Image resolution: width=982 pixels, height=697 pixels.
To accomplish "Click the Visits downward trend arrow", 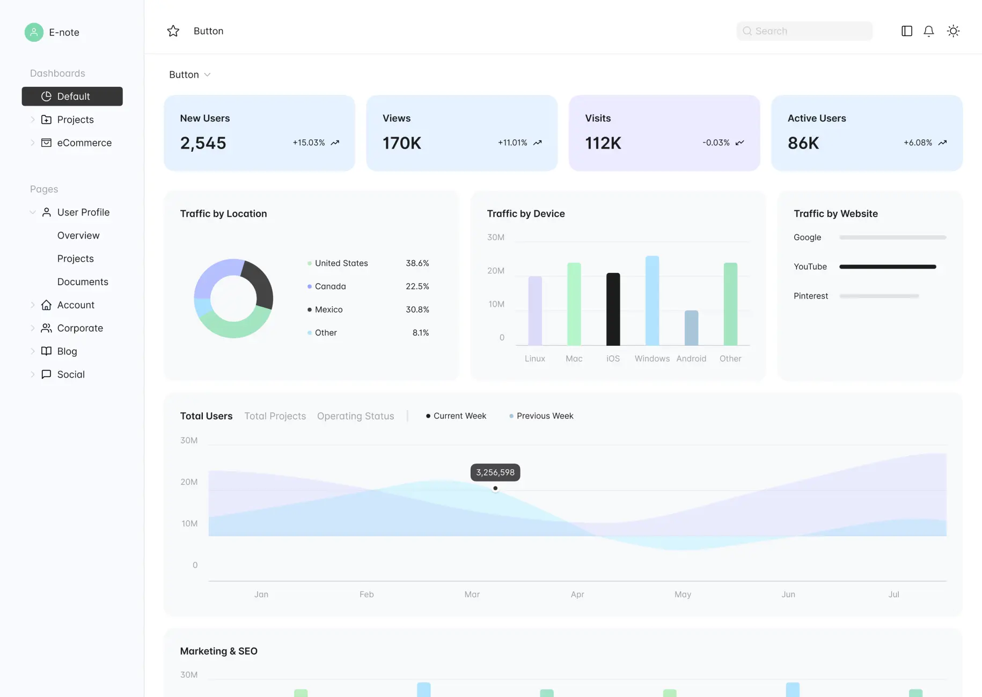I will click(739, 143).
